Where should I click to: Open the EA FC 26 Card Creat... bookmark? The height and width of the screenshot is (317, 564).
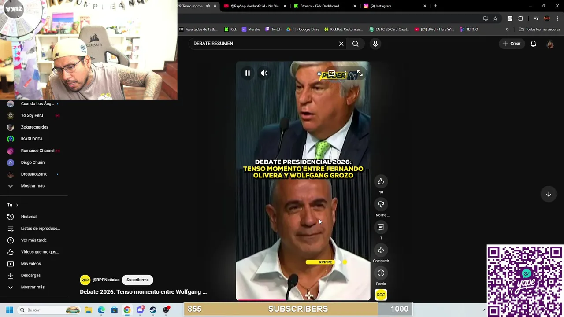(390, 29)
